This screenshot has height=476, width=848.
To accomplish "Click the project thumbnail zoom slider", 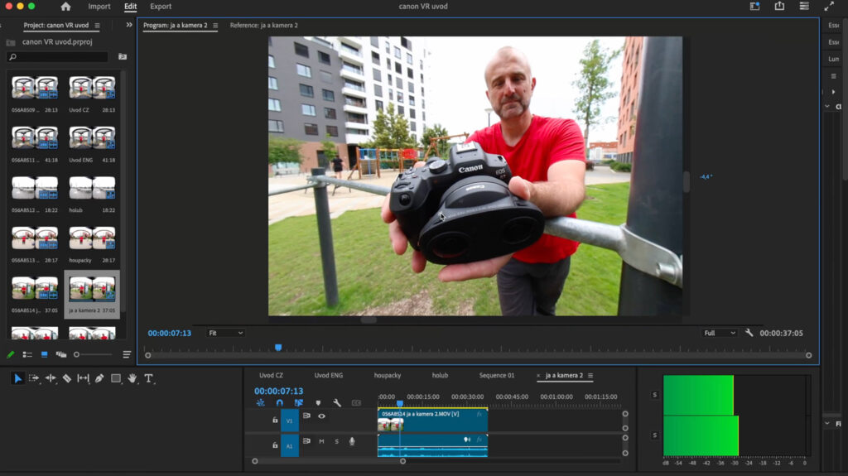I will [77, 354].
